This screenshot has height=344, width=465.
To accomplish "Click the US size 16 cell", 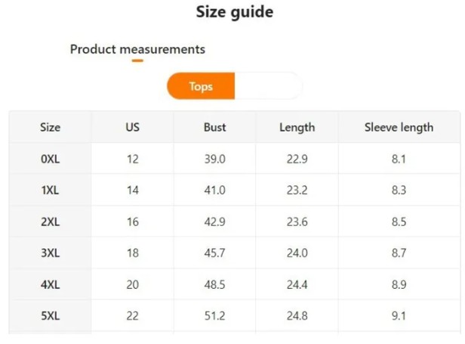I will click(133, 222).
